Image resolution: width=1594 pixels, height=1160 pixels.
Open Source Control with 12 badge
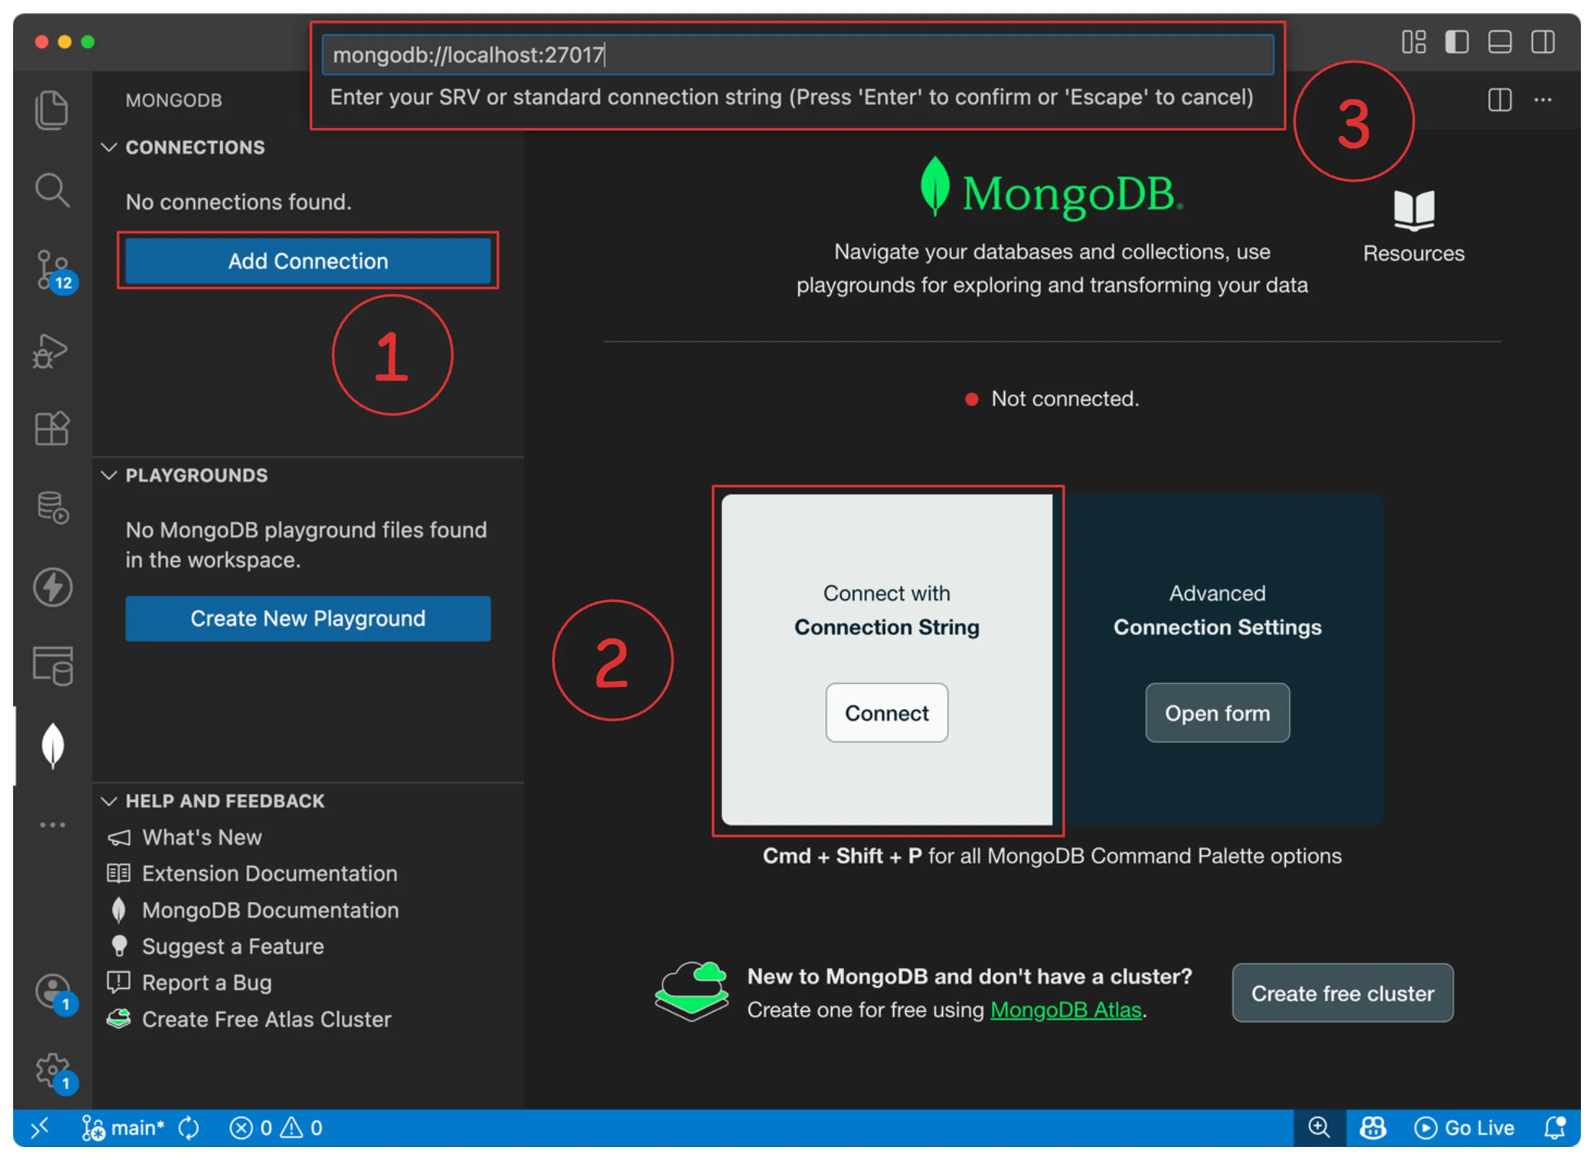(52, 270)
